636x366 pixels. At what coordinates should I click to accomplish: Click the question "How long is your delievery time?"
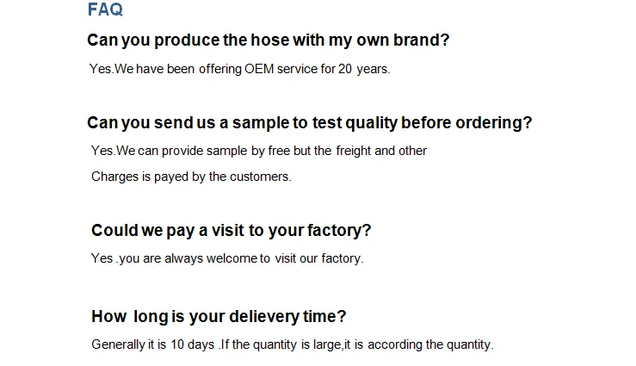click(219, 316)
